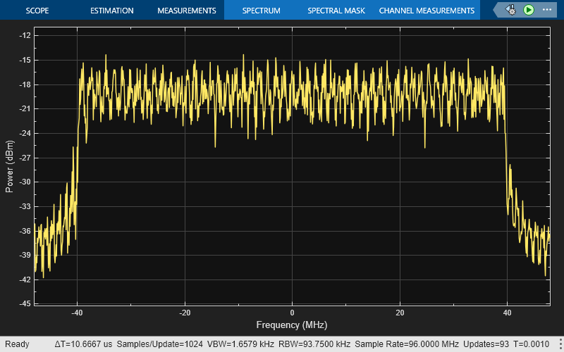This screenshot has height=352, width=564.
Task: Click the vertical dots at status bar end
Action: tap(560, 344)
